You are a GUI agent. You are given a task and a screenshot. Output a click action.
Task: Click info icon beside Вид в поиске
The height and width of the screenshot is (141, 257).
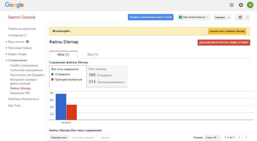[27, 42]
